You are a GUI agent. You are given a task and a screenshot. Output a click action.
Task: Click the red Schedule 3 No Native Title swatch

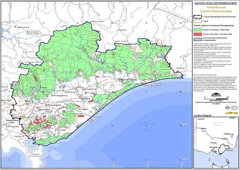tap(197, 34)
